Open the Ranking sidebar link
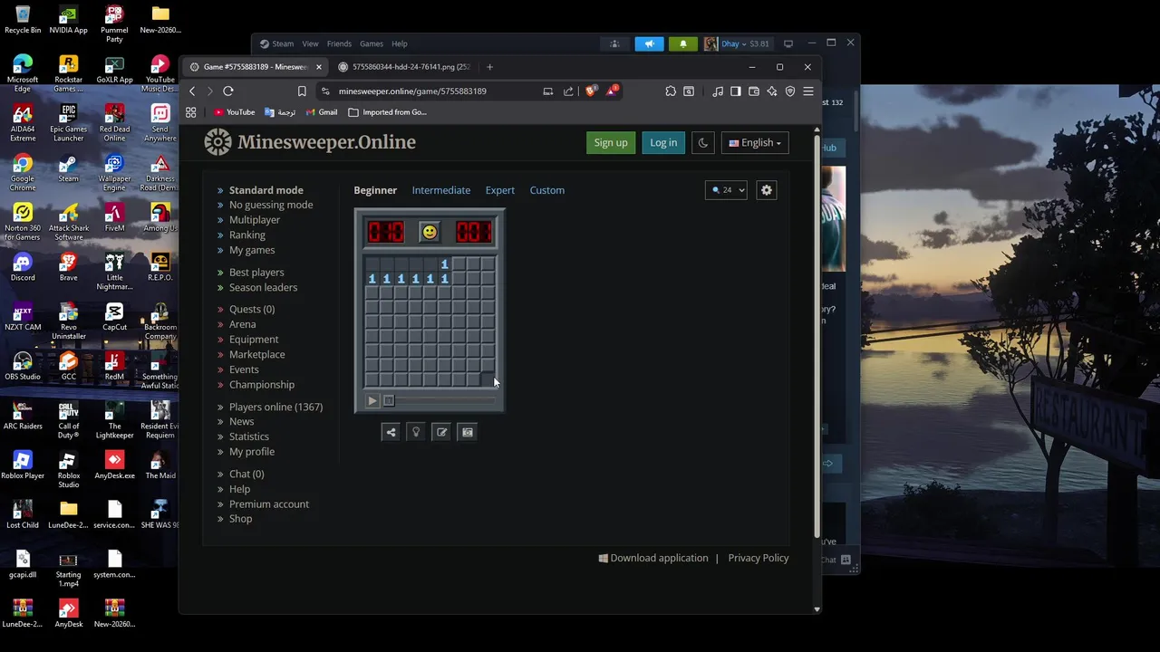 pyautogui.click(x=247, y=235)
